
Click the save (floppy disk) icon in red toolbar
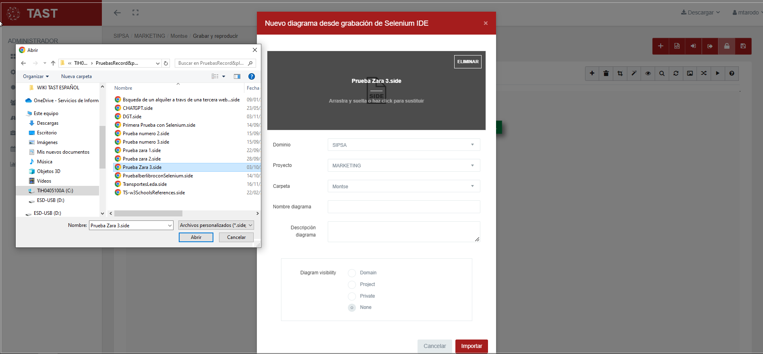[x=743, y=46]
